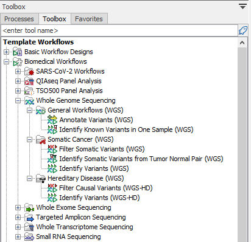Expand the Small RNA Sequencing node
251x242 pixels.
click(18, 237)
